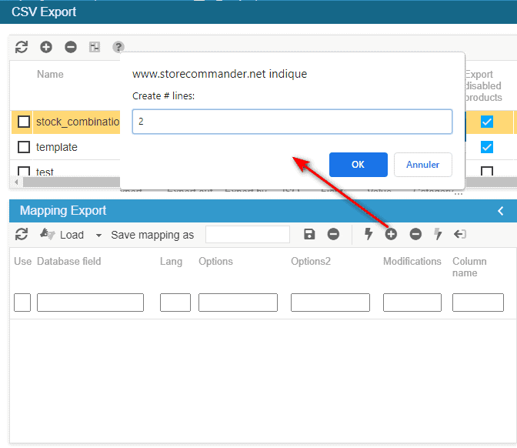
Task: Add lines with plus icon in Mapping Export
Action: pyautogui.click(x=391, y=235)
